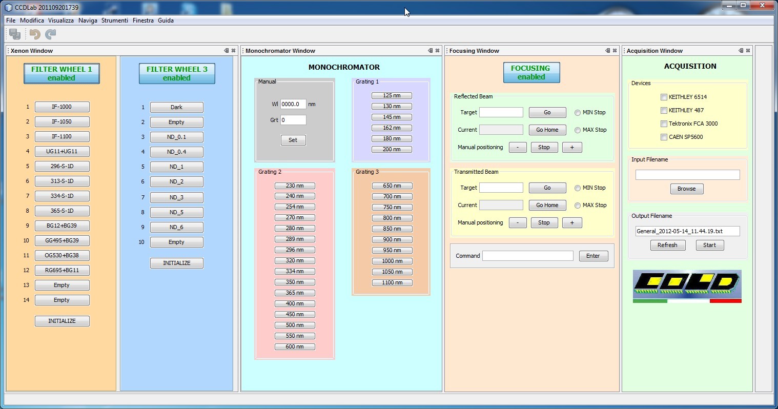This screenshot has width=778, height=409.
Task: Enable the KEITHLEY 6514 device checkbox
Action: pos(664,97)
